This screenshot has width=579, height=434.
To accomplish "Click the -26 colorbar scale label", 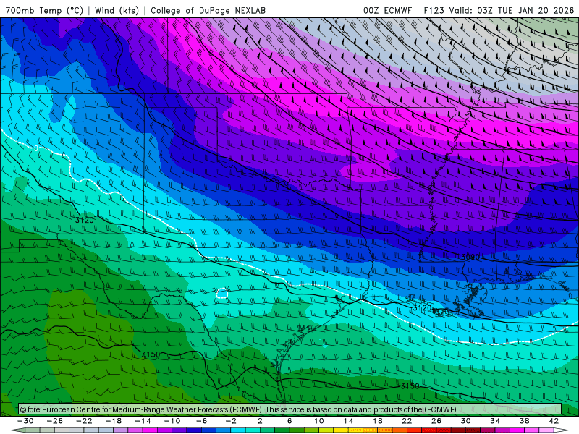I will pyautogui.click(x=55, y=421).
